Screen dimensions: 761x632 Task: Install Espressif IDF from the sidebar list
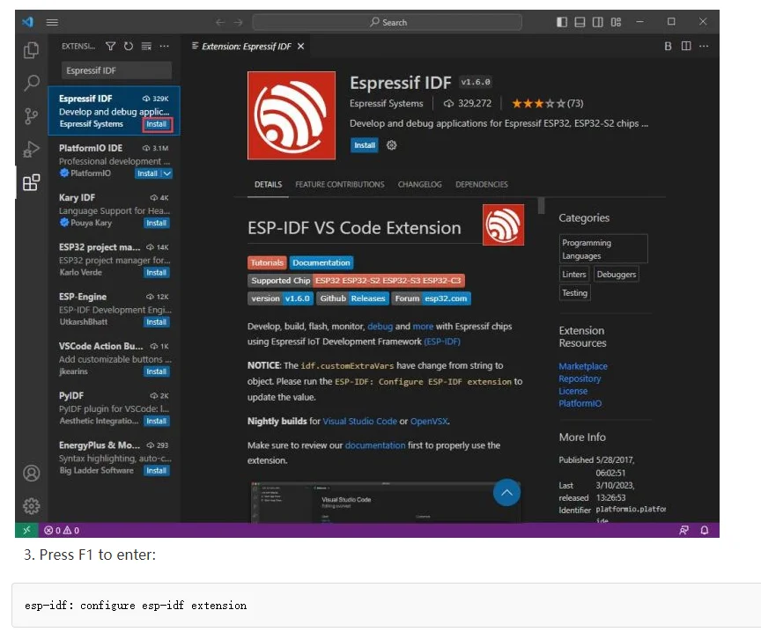tap(156, 124)
